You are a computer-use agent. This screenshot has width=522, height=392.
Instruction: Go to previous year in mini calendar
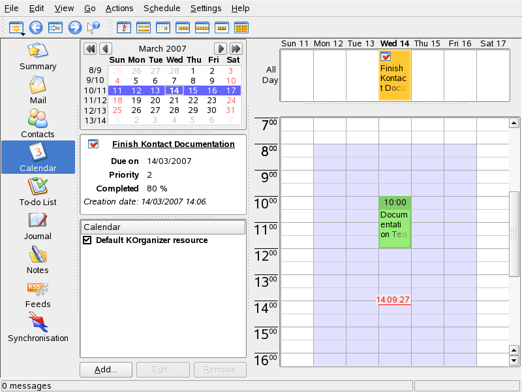coord(90,48)
